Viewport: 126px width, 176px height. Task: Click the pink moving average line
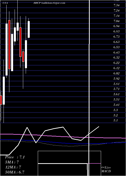click(x=63, y=136)
